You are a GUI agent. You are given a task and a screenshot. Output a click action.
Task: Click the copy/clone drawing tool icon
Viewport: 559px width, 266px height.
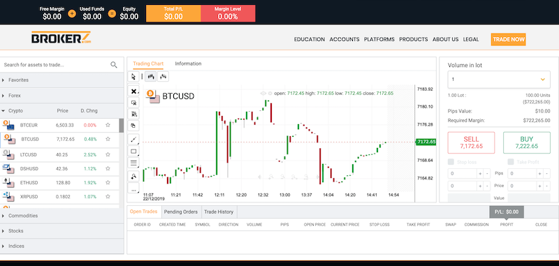click(133, 126)
